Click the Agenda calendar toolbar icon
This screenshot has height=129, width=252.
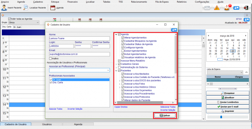point(53,8)
